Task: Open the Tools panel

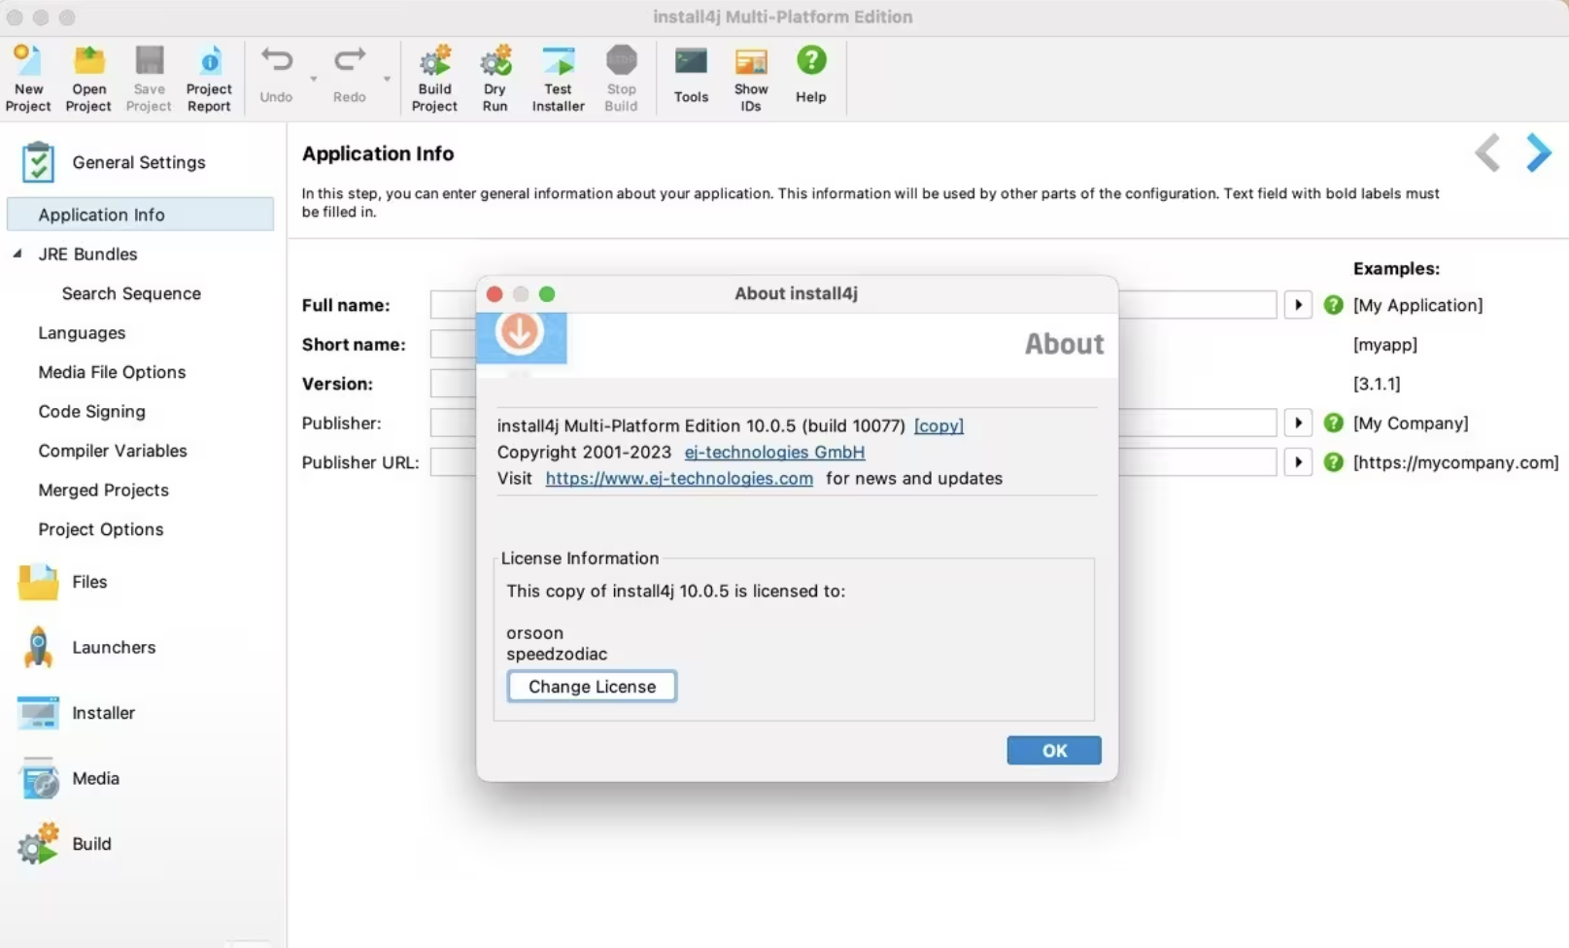Action: click(691, 78)
